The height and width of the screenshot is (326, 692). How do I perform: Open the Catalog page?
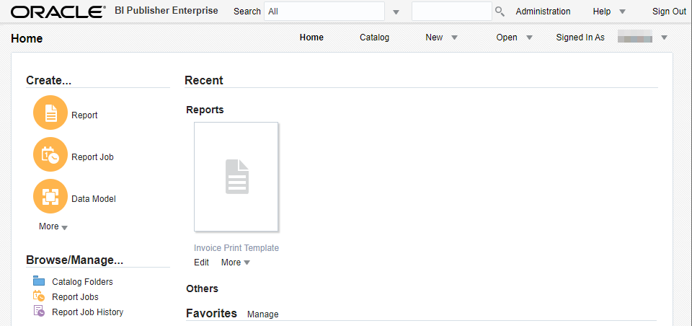pyautogui.click(x=374, y=38)
